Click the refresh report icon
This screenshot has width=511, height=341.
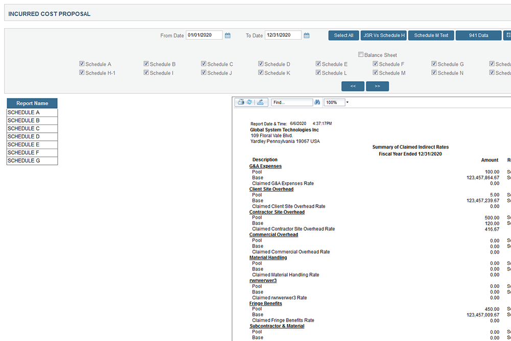click(x=249, y=102)
